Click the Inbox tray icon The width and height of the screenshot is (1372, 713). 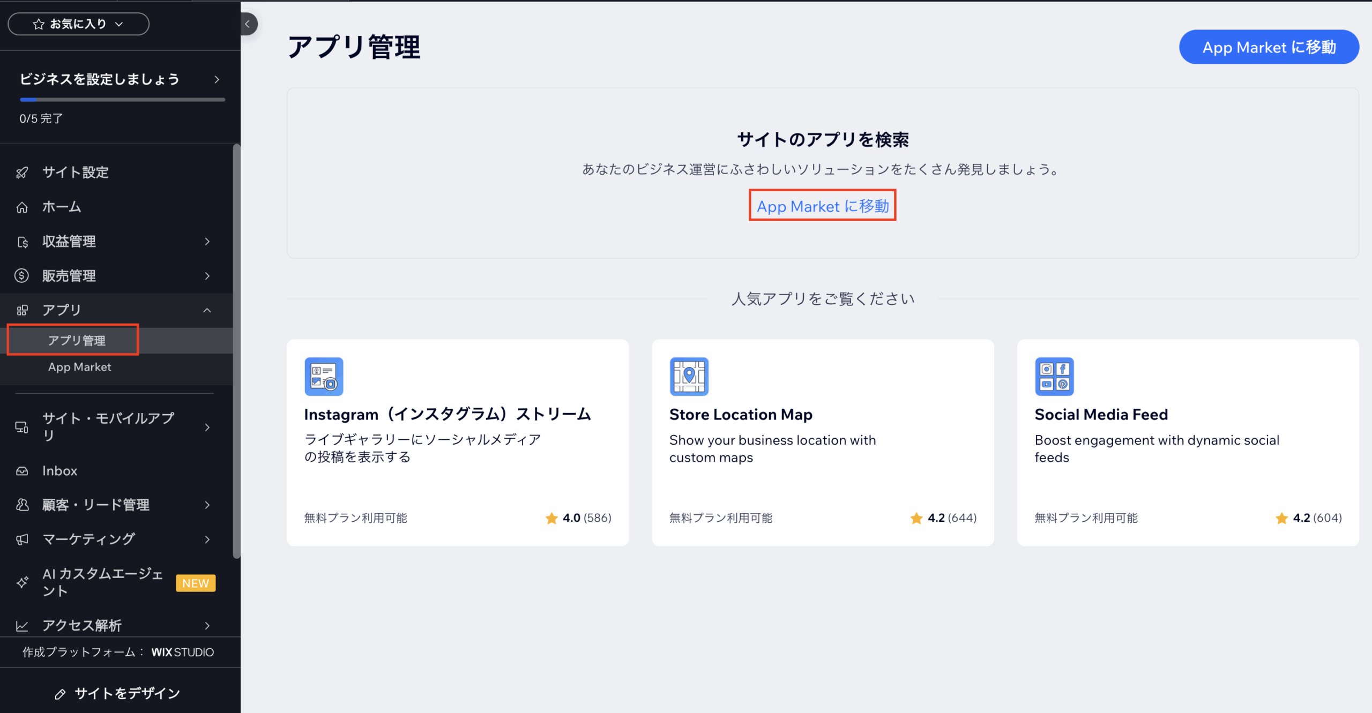click(x=22, y=471)
